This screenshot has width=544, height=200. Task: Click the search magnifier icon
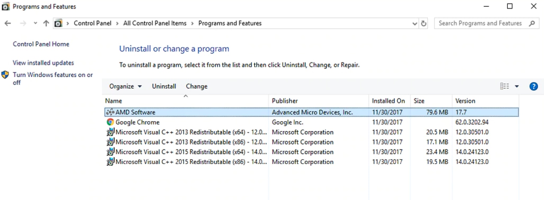pyautogui.click(x=532, y=23)
